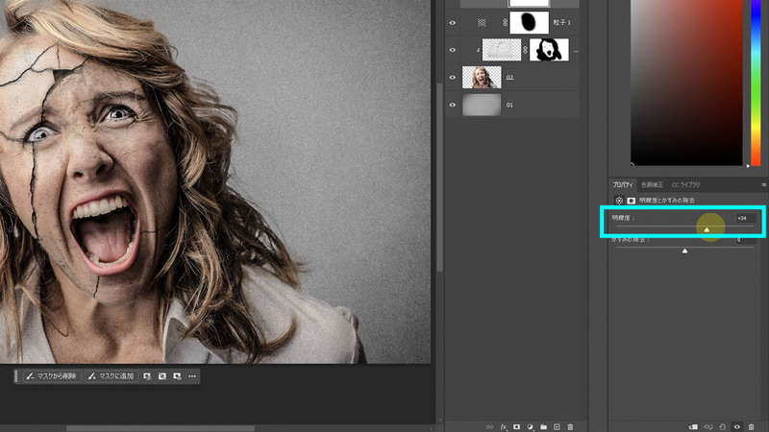Click the 明瞭度 value field

point(746,218)
